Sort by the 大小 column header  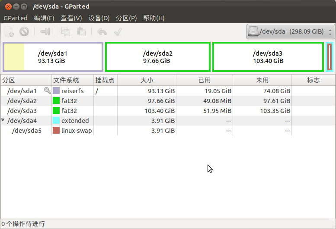(147, 80)
